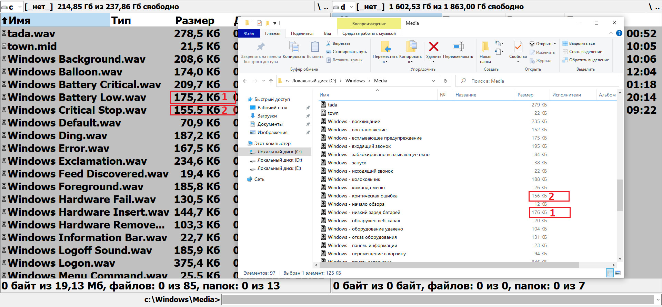
Task: Open the Файл tab
Action: (249, 33)
